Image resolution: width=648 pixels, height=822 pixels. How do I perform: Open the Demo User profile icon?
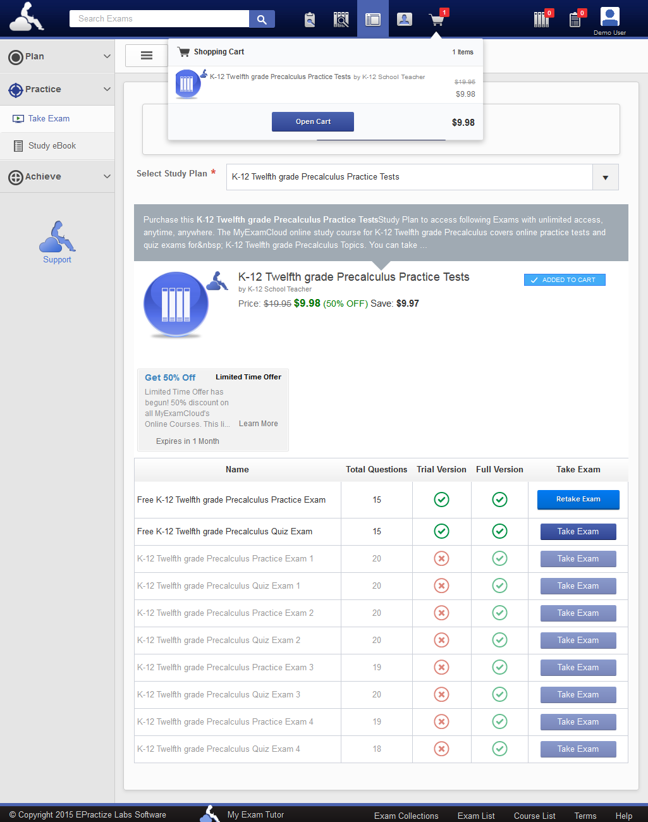coord(609,17)
